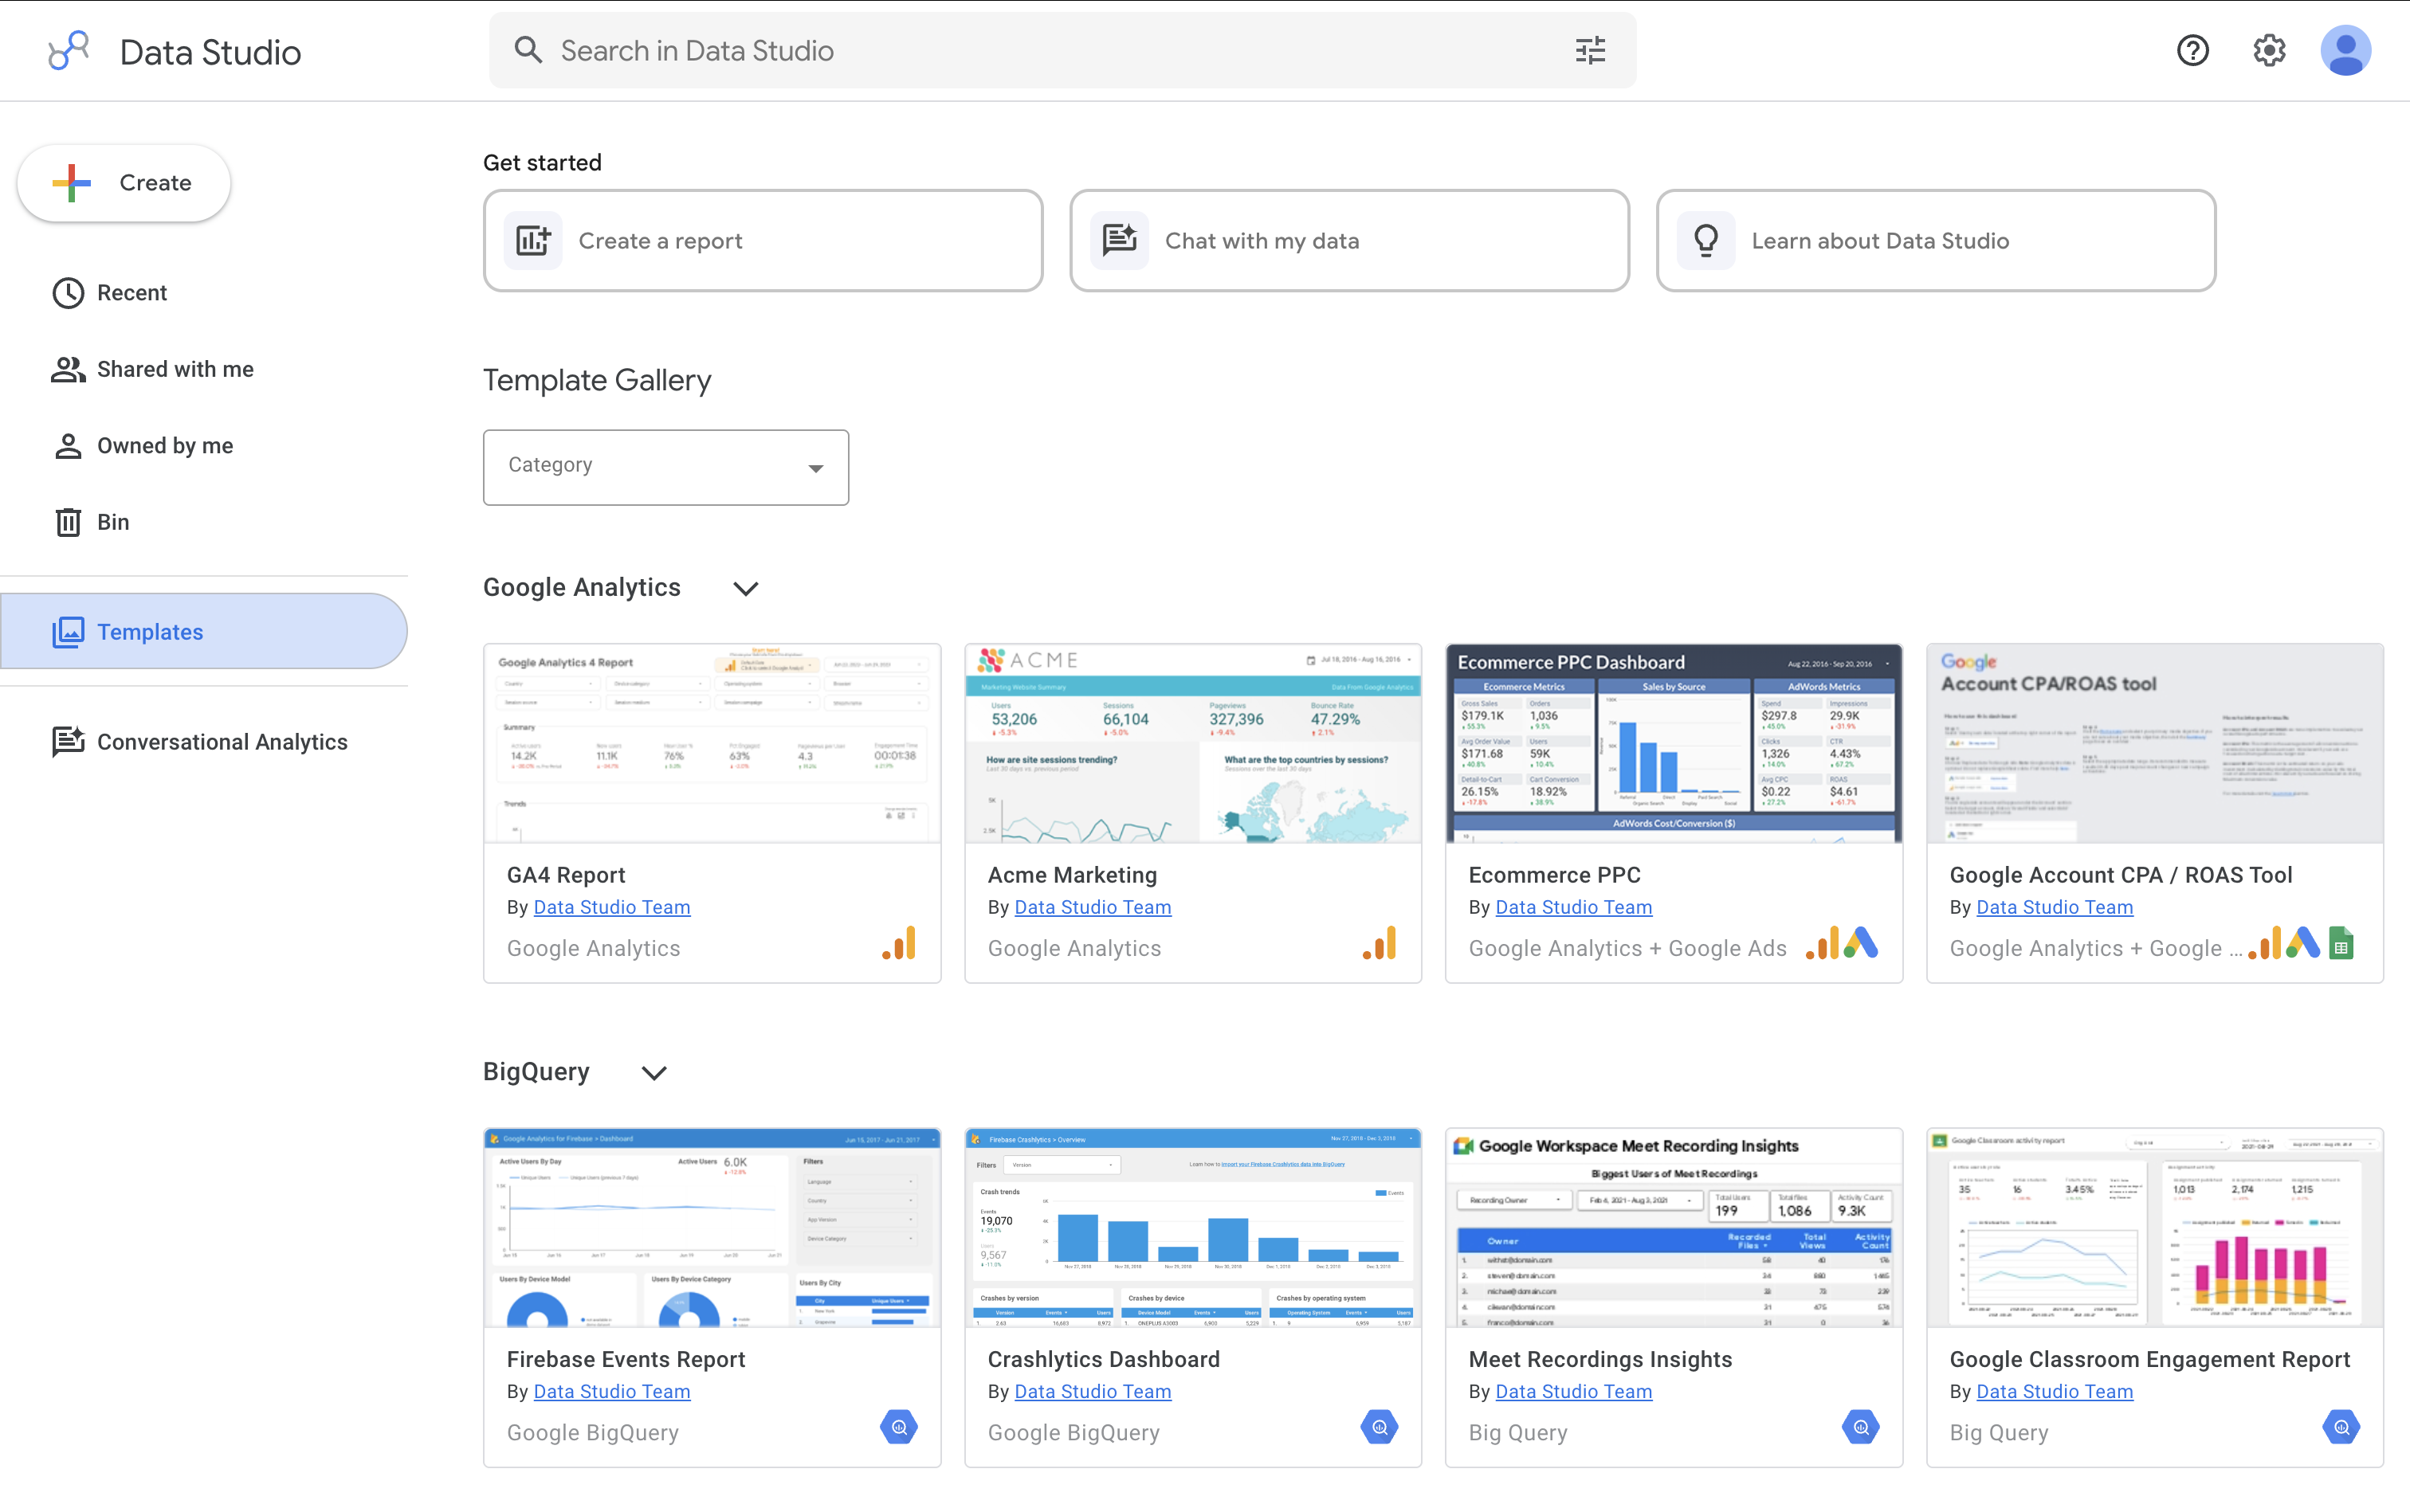Open Data Studio Team link under Acme Marketing
Viewport: 2410px width, 1512px height.
[x=1093, y=907]
